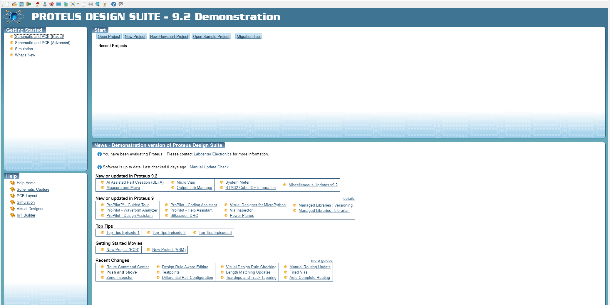Image resolution: width=610 pixels, height=305 pixels.
Task: Open the Power Planes link
Action: pyautogui.click(x=242, y=216)
